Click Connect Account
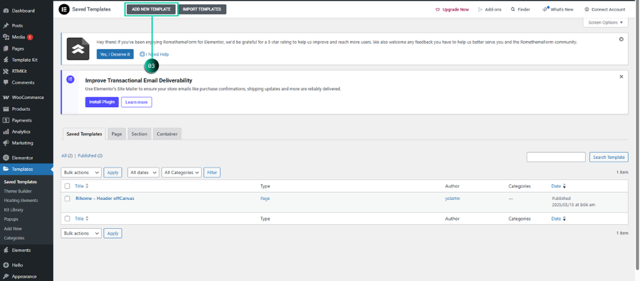Screen dimensions: 640x281 [604, 9]
